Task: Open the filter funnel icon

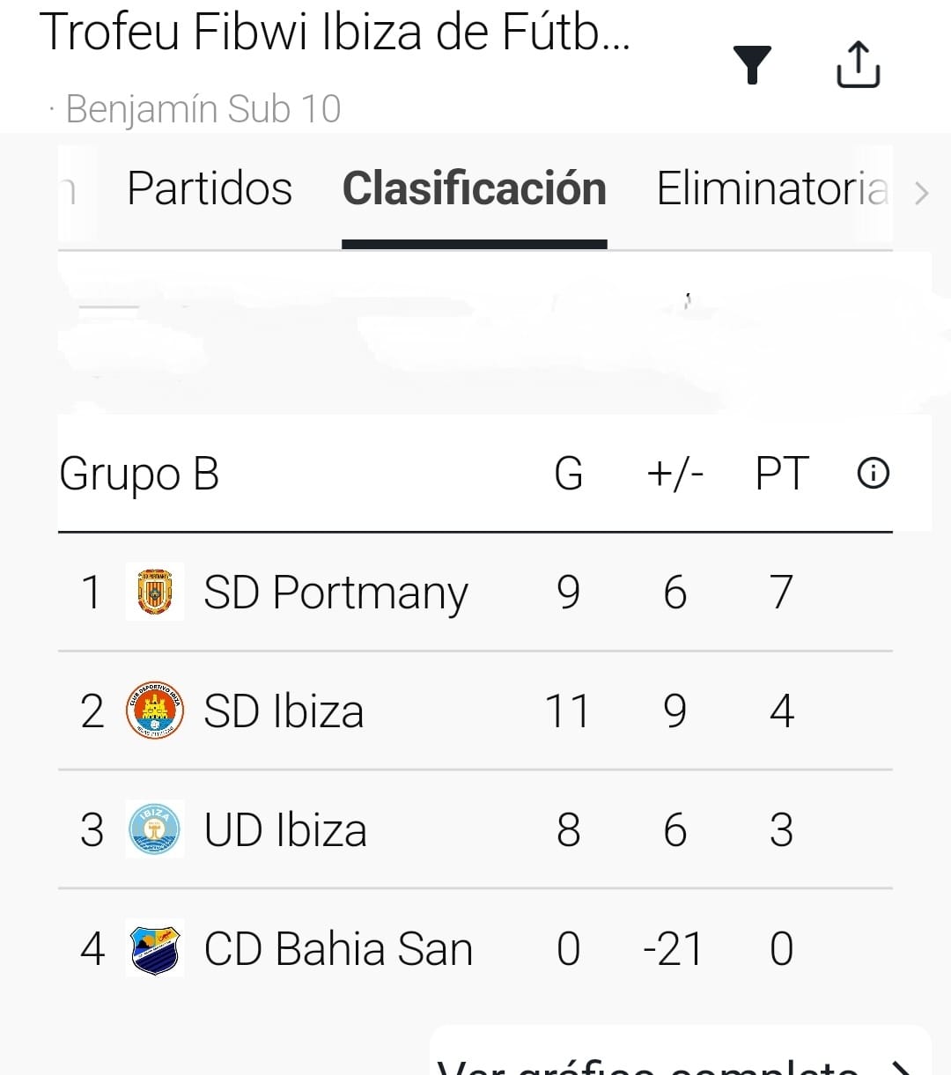Action: click(752, 65)
